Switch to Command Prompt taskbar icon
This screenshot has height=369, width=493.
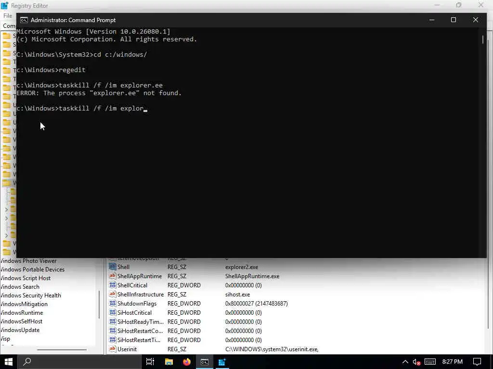[204, 362]
